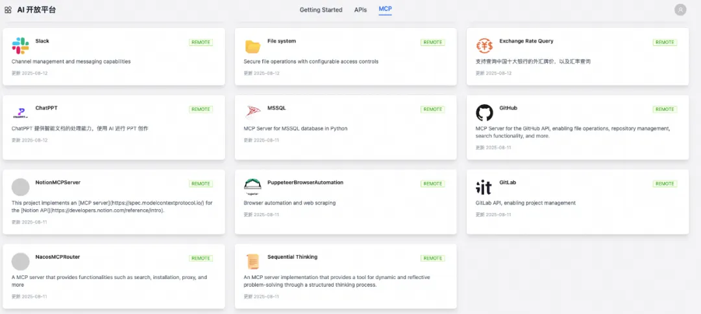Screen dimensions: 701x314
Task: Select the MCP tab
Action: (385, 9)
